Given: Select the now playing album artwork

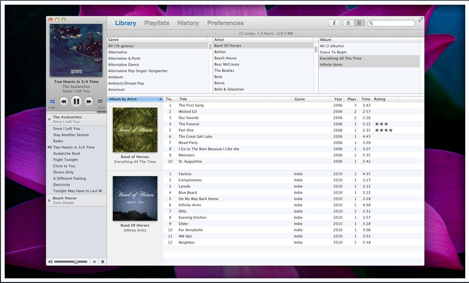Looking at the screenshot, I should pos(76,50).
